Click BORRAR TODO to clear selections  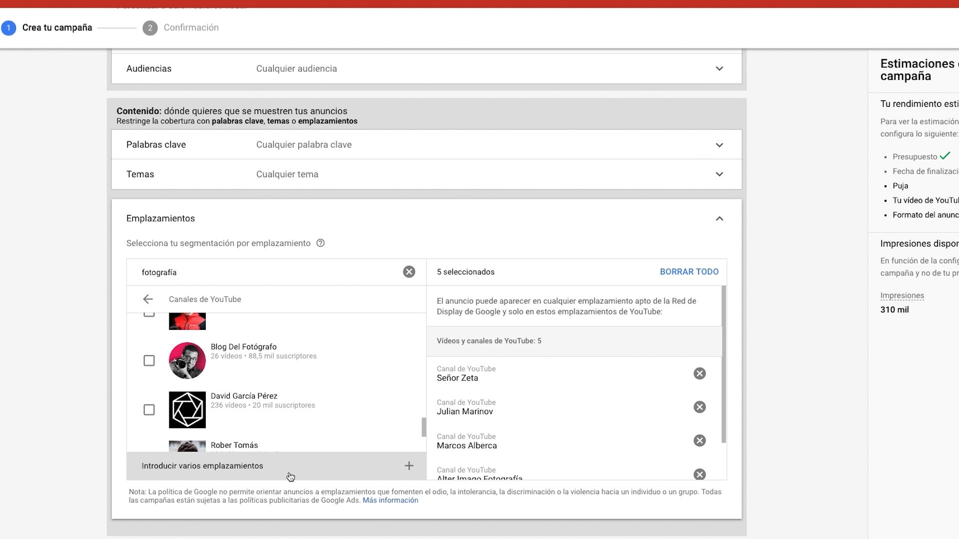coord(689,272)
